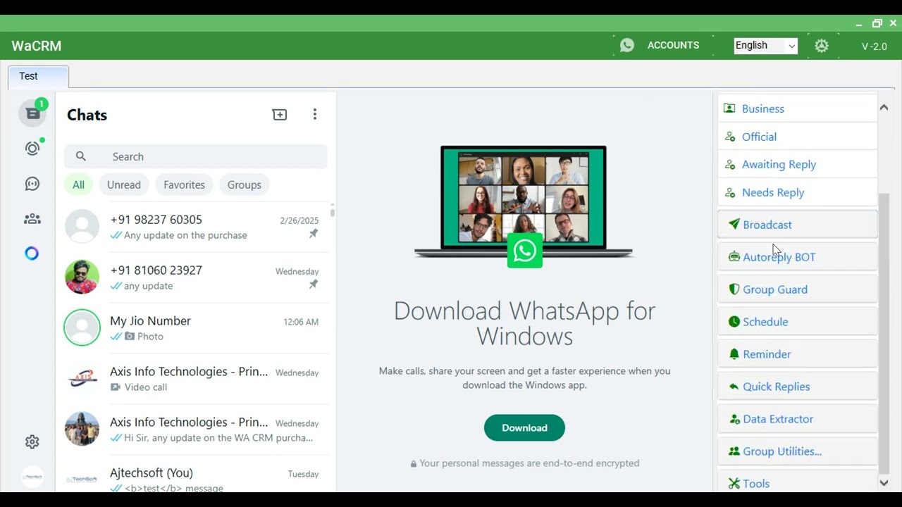Viewport: 902px width, 507px height.
Task: Click the Official label icon
Action: pos(730,137)
